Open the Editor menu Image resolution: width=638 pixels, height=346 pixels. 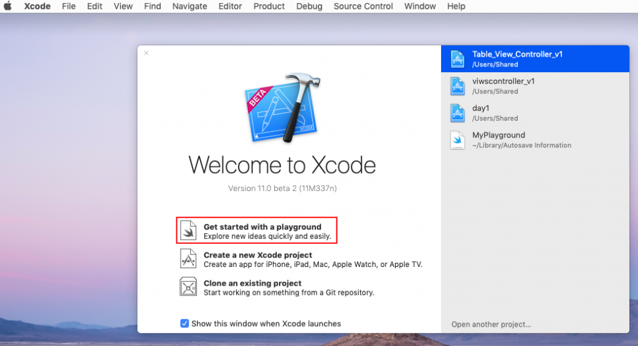230,6
